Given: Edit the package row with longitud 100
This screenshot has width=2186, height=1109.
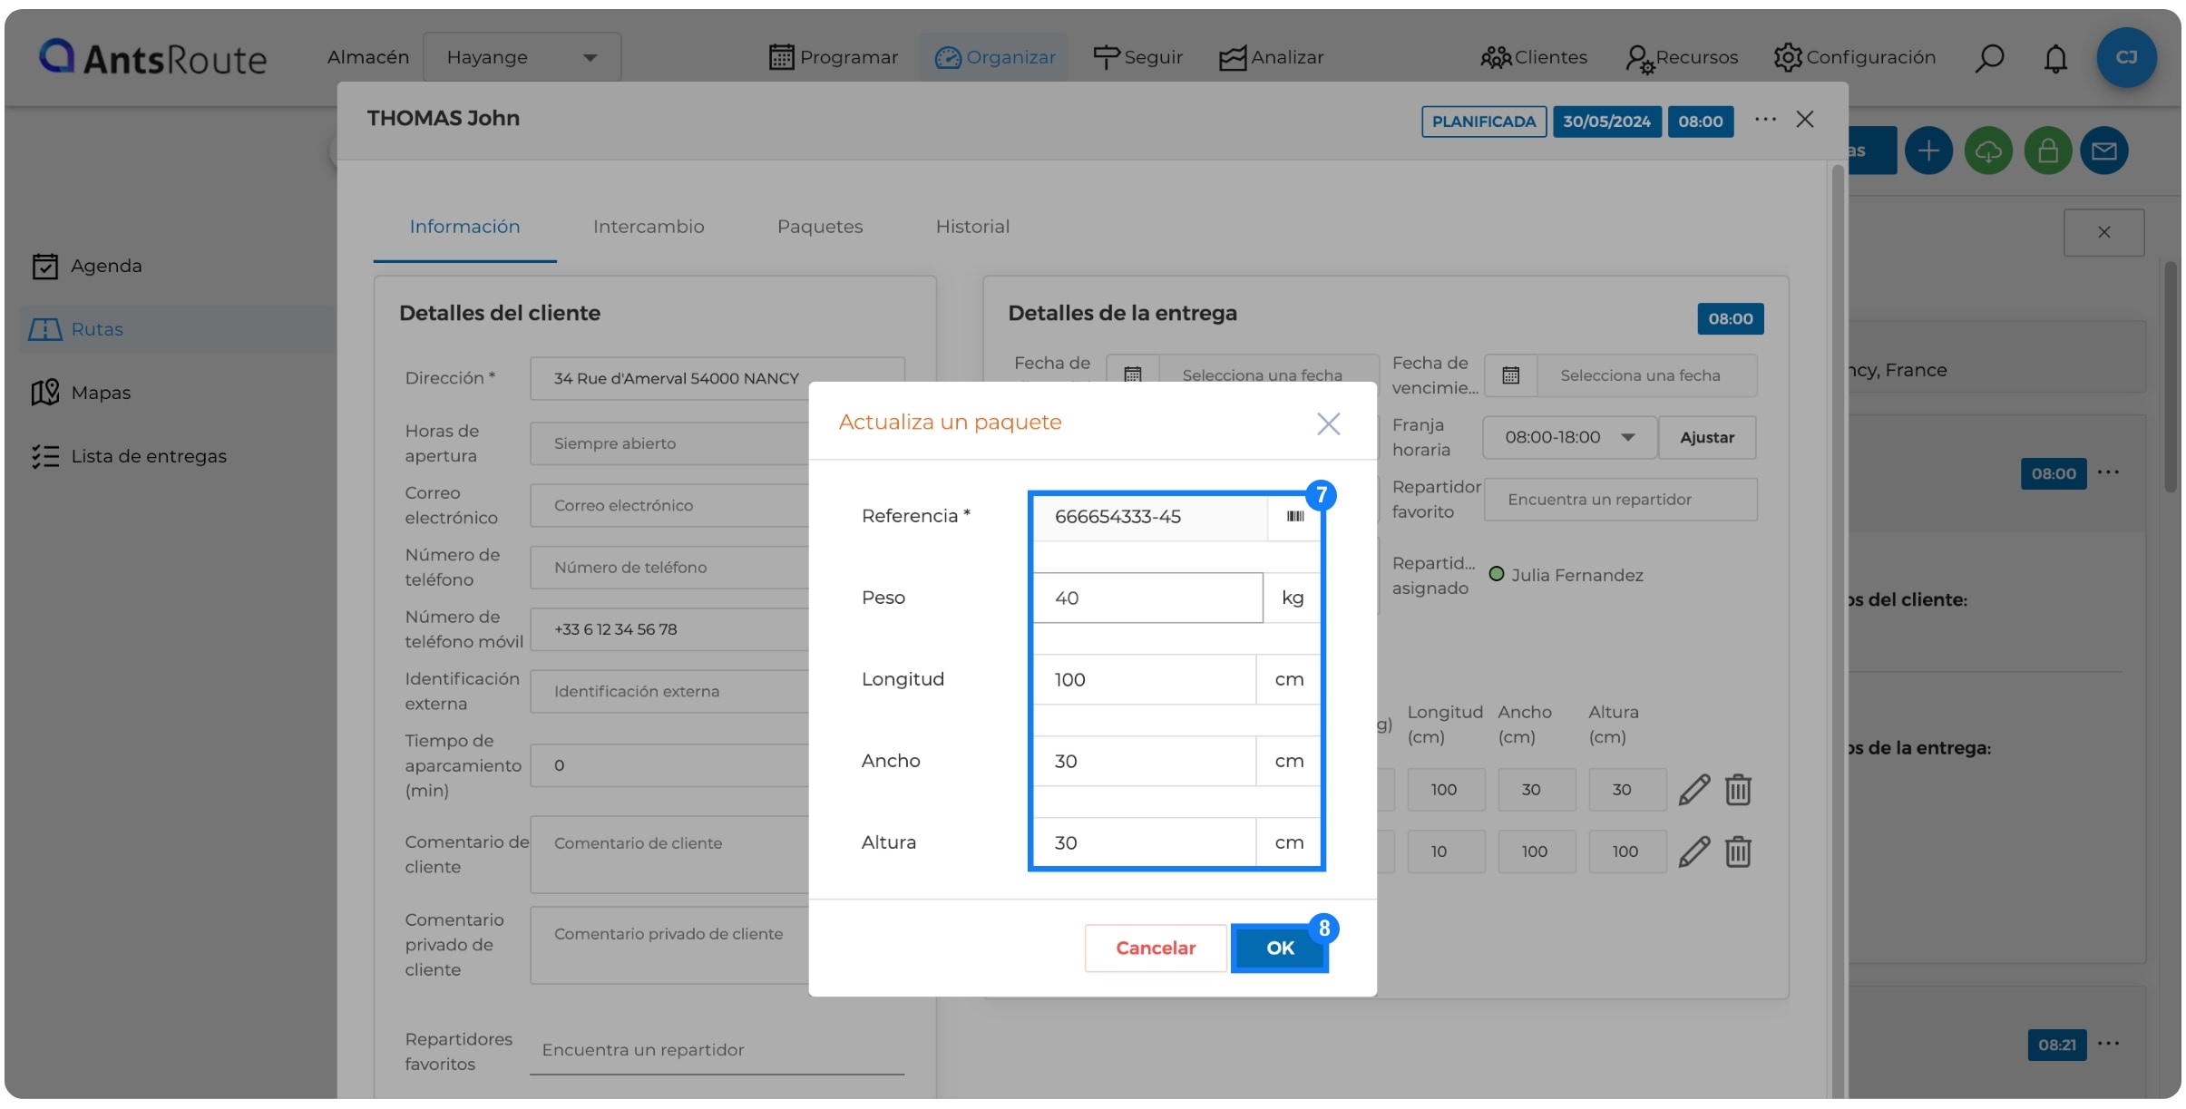Looking at the screenshot, I should pyautogui.click(x=1693, y=790).
